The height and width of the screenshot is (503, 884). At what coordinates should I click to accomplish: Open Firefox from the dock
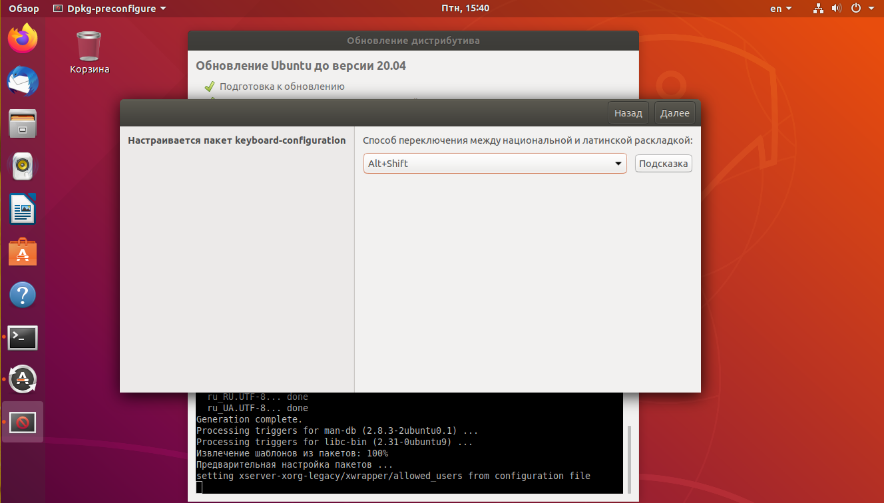(x=23, y=39)
